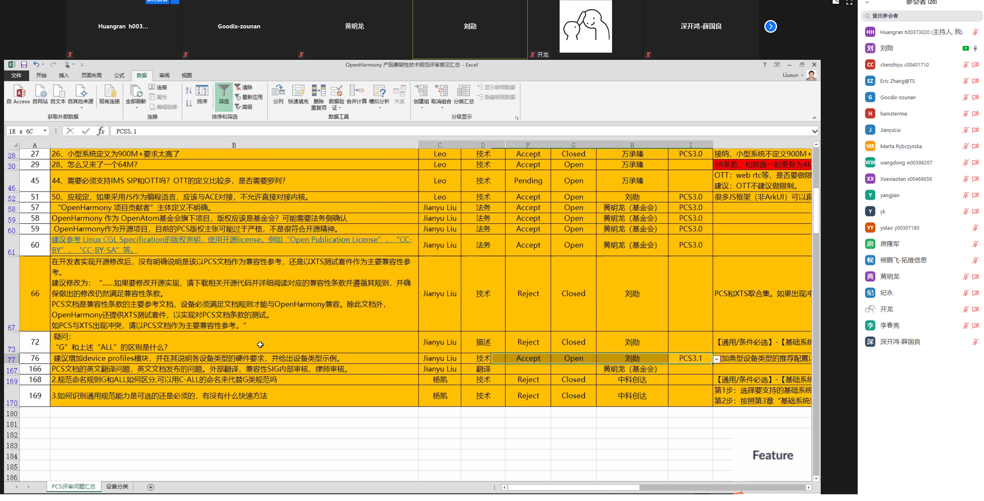Click the Connections (连接) ribbon button
Viewport: 984px width, 501px height.
point(158,88)
